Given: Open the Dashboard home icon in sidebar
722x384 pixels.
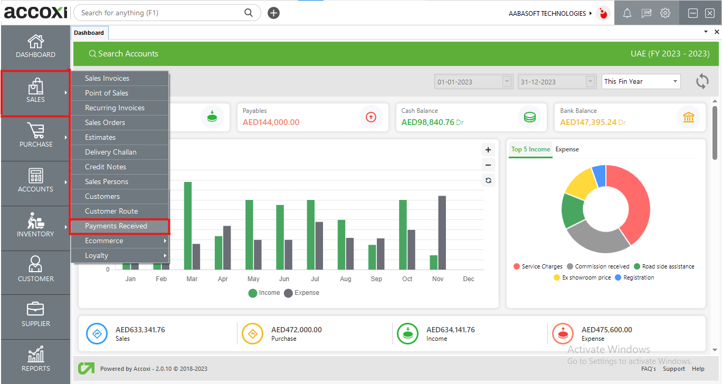Looking at the screenshot, I should pyautogui.click(x=35, y=46).
